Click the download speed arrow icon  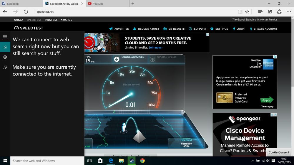click(117, 59)
